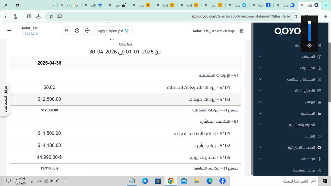Screen dimensions: 331x186
Task: Open File Explorer from the taskbar
Action: [x=197, y=181]
